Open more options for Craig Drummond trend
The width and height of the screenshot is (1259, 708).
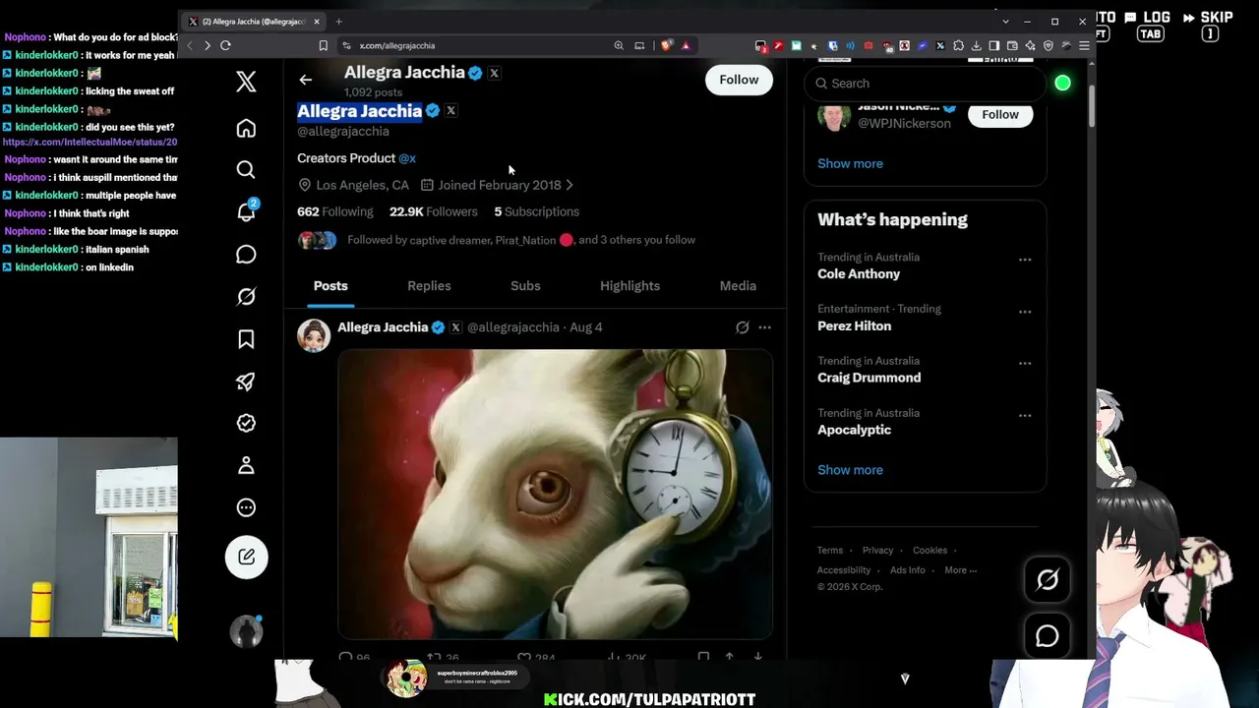click(x=1025, y=363)
